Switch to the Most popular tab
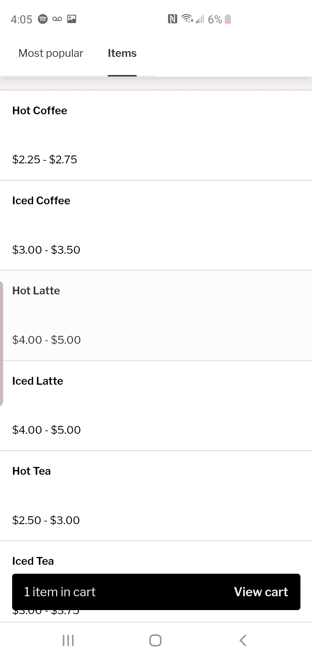 pos(51,53)
